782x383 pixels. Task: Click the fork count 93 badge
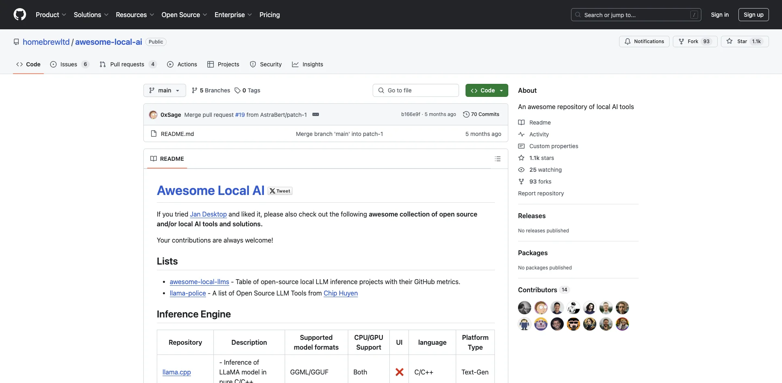click(706, 42)
